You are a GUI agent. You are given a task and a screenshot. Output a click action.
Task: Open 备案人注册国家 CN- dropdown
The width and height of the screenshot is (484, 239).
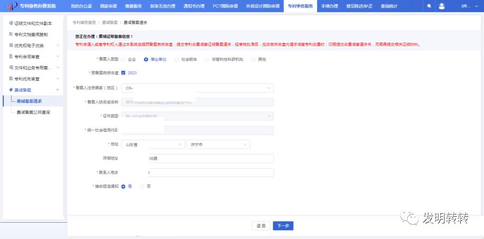pos(197,88)
